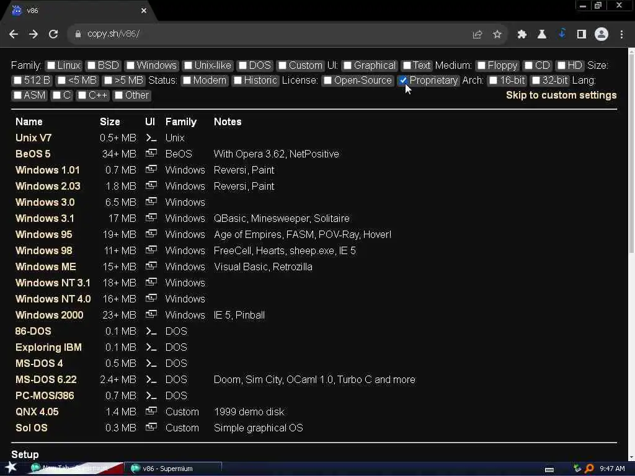Reload the v86 page
Viewport: 635px width, 476px height.
tap(53, 35)
